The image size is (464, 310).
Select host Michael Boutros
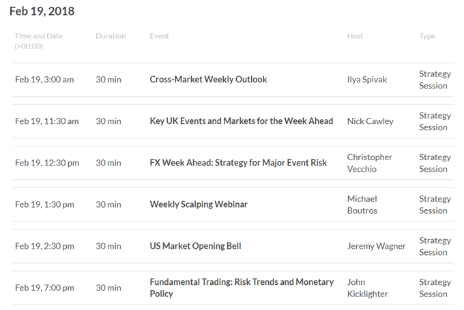pyautogui.click(x=362, y=205)
